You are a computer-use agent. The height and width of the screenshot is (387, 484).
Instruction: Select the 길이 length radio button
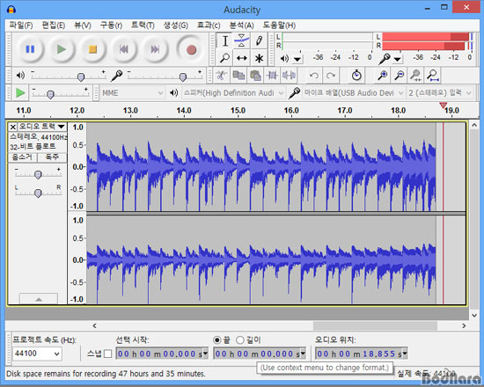point(240,340)
